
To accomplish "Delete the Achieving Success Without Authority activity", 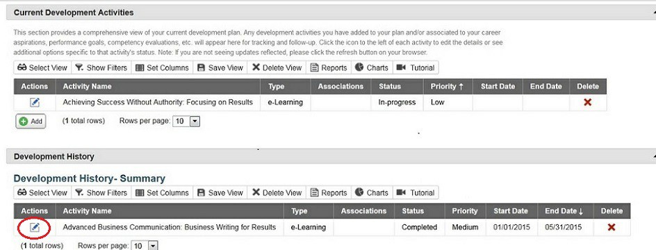I will tap(587, 102).
